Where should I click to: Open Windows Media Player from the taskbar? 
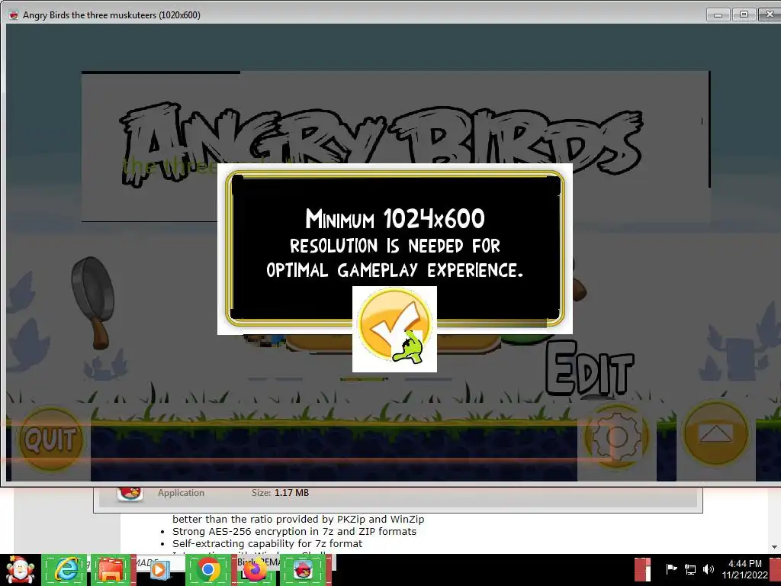pyautogui.click(x=159, y=570)
